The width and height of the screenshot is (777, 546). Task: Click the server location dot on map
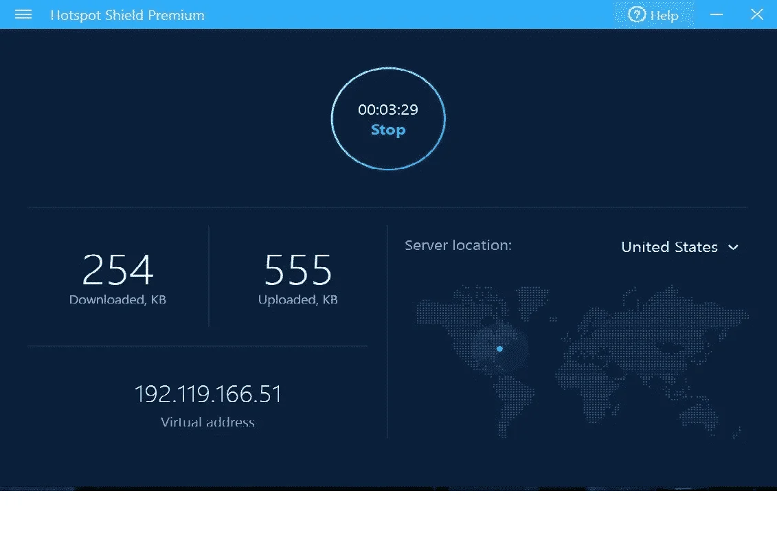(499, 349)
